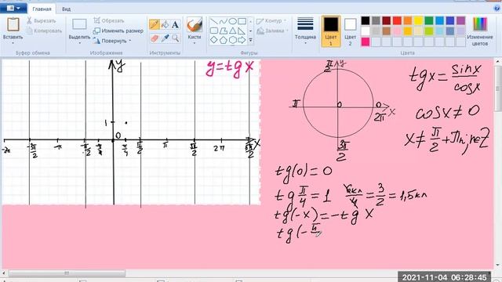Expand the full Shapes gallery

click(x=250, y=40)
